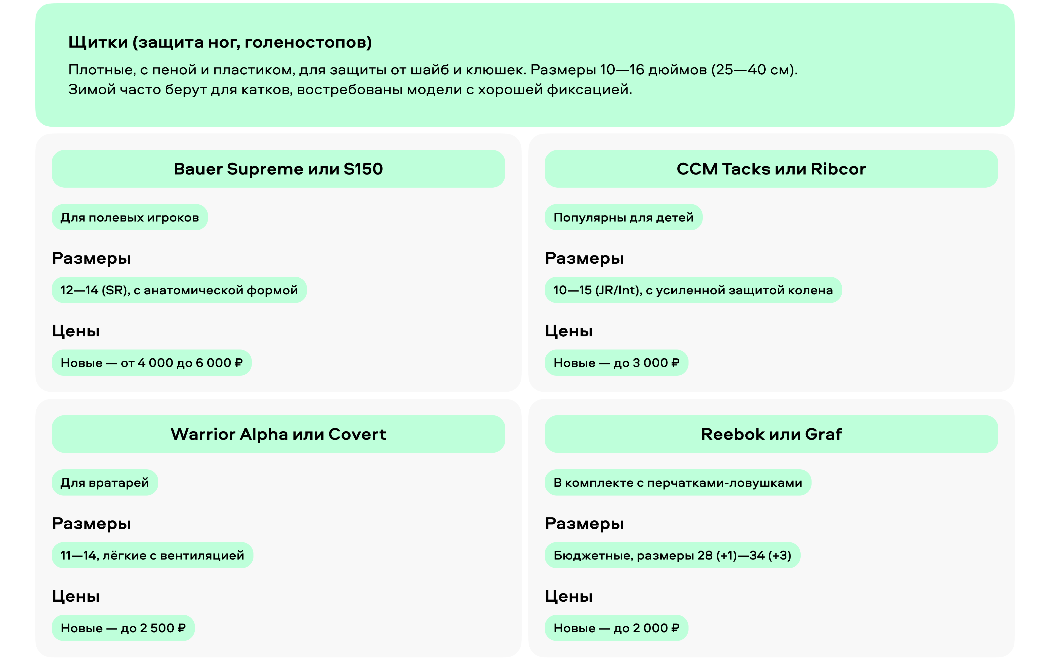The height and width of the screenshot is (664, 1050).
Task: Click the "Новые — от 4 000 до 6 000 ₽" price tag
Action: coord(151,363)
